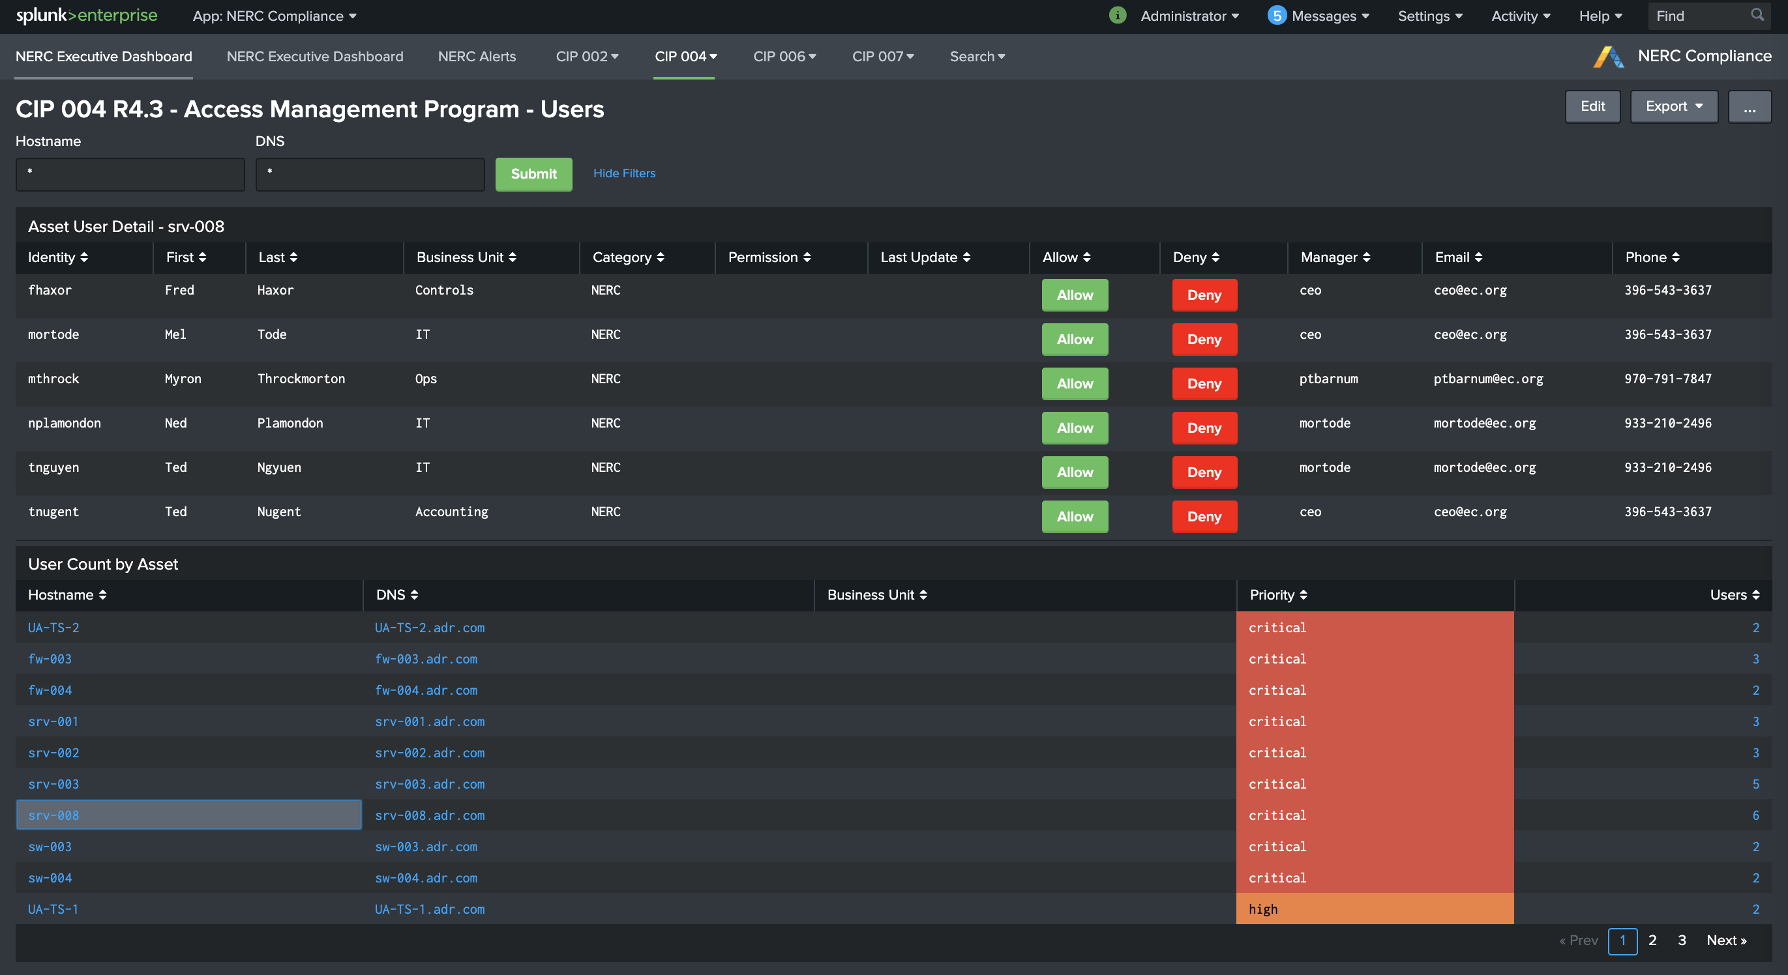
Task: Expand the Administrator account dropdown
Action: 1188,15
